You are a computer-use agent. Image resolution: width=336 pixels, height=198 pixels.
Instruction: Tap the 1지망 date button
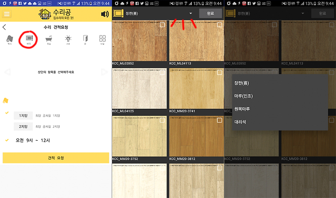pyautogui.click(x=23, y=116)
